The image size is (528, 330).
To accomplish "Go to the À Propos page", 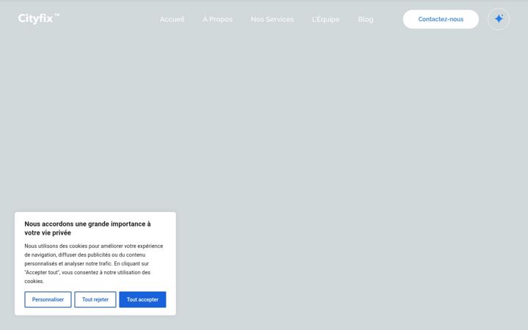I will [x=218, y=20].
